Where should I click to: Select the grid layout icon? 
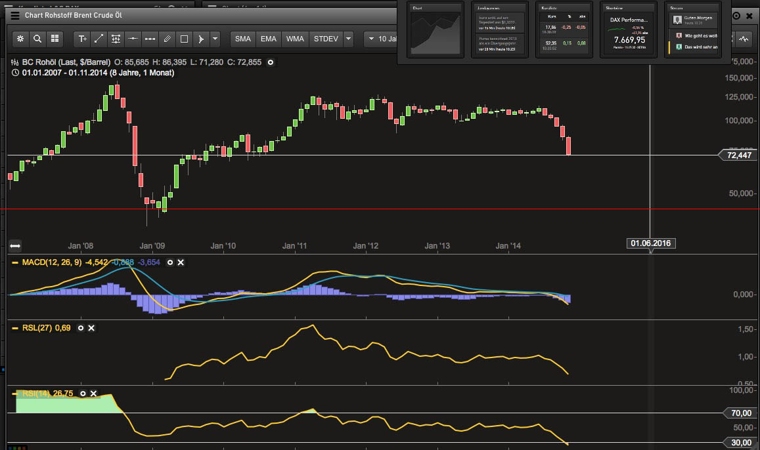pyautogui.click(x=55, y=39)
